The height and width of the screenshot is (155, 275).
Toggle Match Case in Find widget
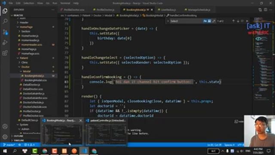coord(205,21)
